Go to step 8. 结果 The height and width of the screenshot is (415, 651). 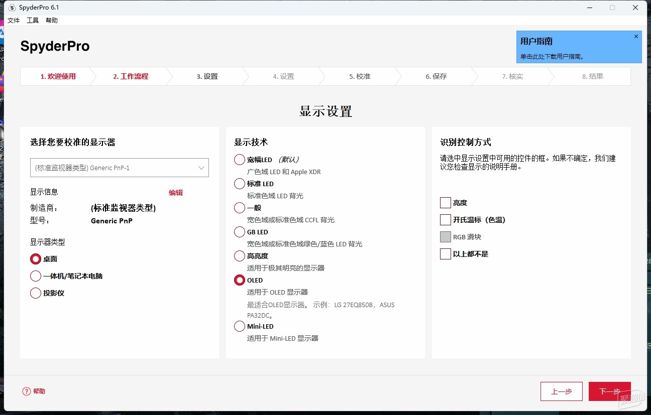(x=593, y=76)
